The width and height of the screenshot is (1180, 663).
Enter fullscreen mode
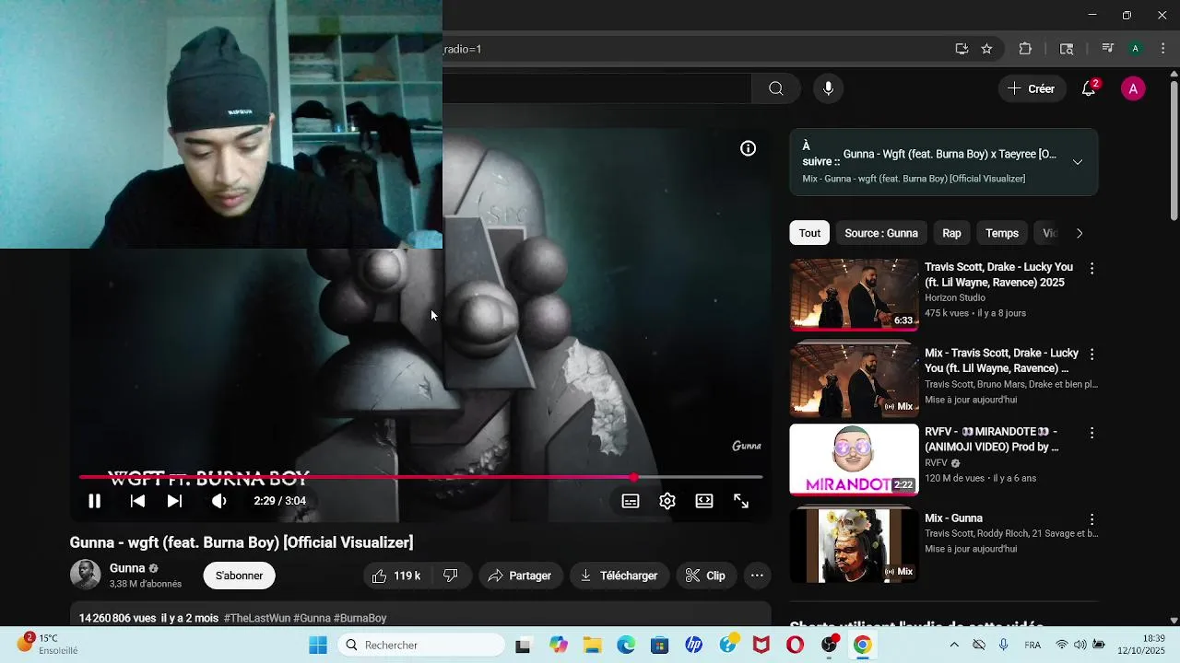pos(741,501)
